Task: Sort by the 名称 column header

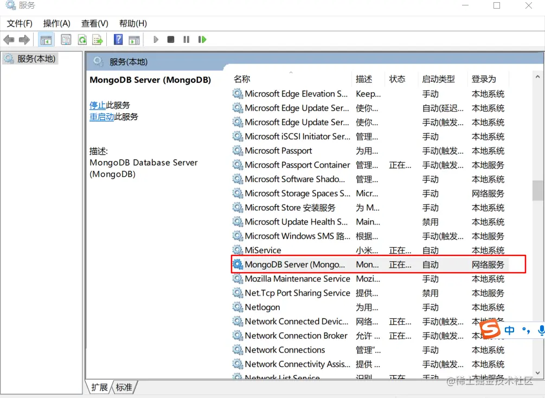Action: 242,79
